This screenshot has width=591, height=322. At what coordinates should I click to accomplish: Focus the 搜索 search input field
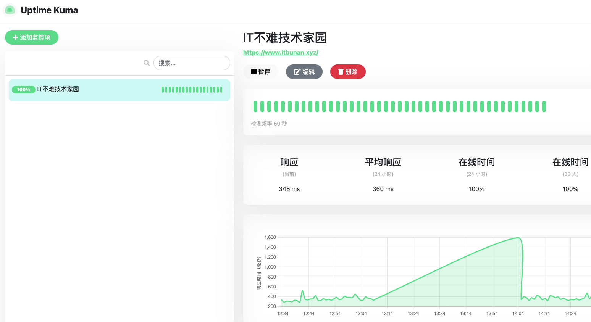pyautogui.click(x=192, y=63)
